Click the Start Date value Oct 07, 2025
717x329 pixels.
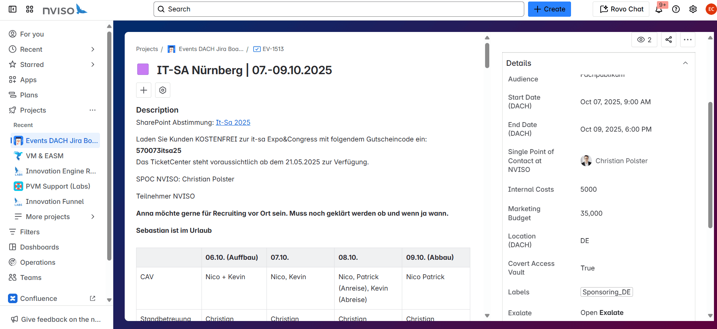[615, 102]
